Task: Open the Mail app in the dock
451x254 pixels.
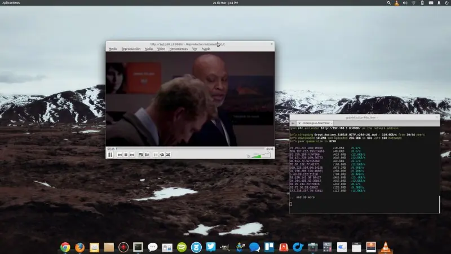Action: [x=94, y=247]
